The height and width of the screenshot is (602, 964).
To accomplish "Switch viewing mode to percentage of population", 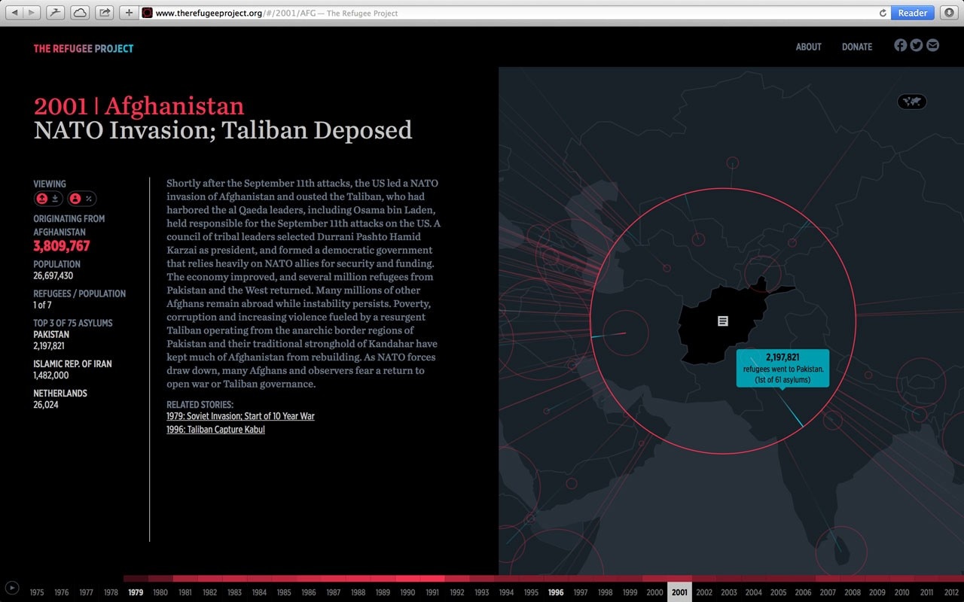I will click(x=89, y=199).
